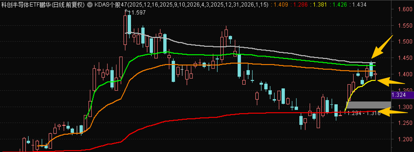This screenshot has width=414, height=152.
Task: Click the 1.294 - 1.316 range label
Action: click(364, 113)
